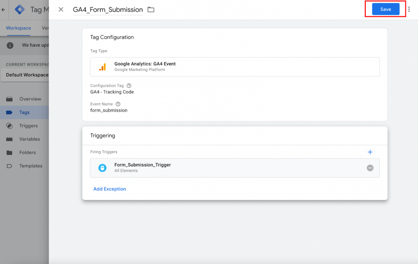418x264 pixels.
Task: Open the three-dot more options menu
Action: [409, 9]
